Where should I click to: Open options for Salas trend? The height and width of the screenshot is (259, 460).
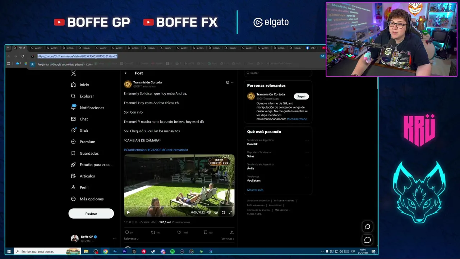click(307, 153)
